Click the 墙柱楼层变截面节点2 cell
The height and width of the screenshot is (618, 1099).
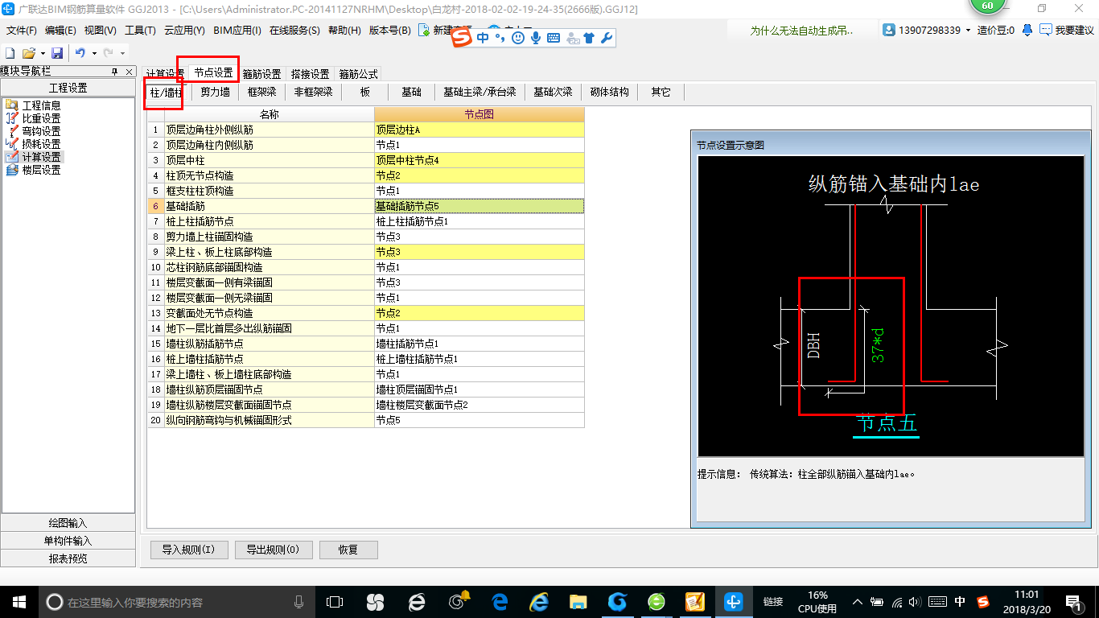coord(480,405)
